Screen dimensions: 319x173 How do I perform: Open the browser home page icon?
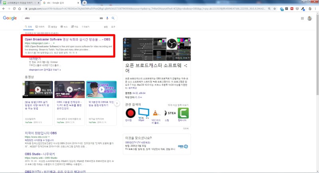coord(20,9)
